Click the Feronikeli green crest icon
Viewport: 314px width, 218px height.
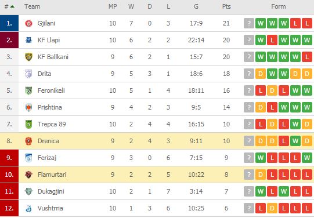click(x=28, y=90)
